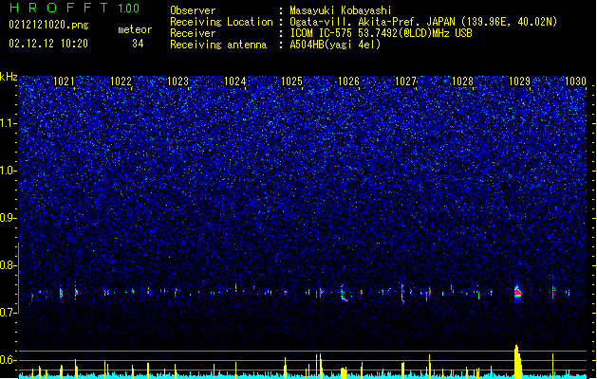The width and height of the screenshot is (597, 379).
Task: Select the meteor count value 34
Action: coord(138,44)
